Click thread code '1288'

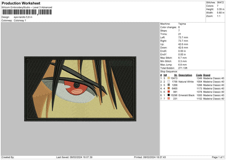[x=199, y=85]
